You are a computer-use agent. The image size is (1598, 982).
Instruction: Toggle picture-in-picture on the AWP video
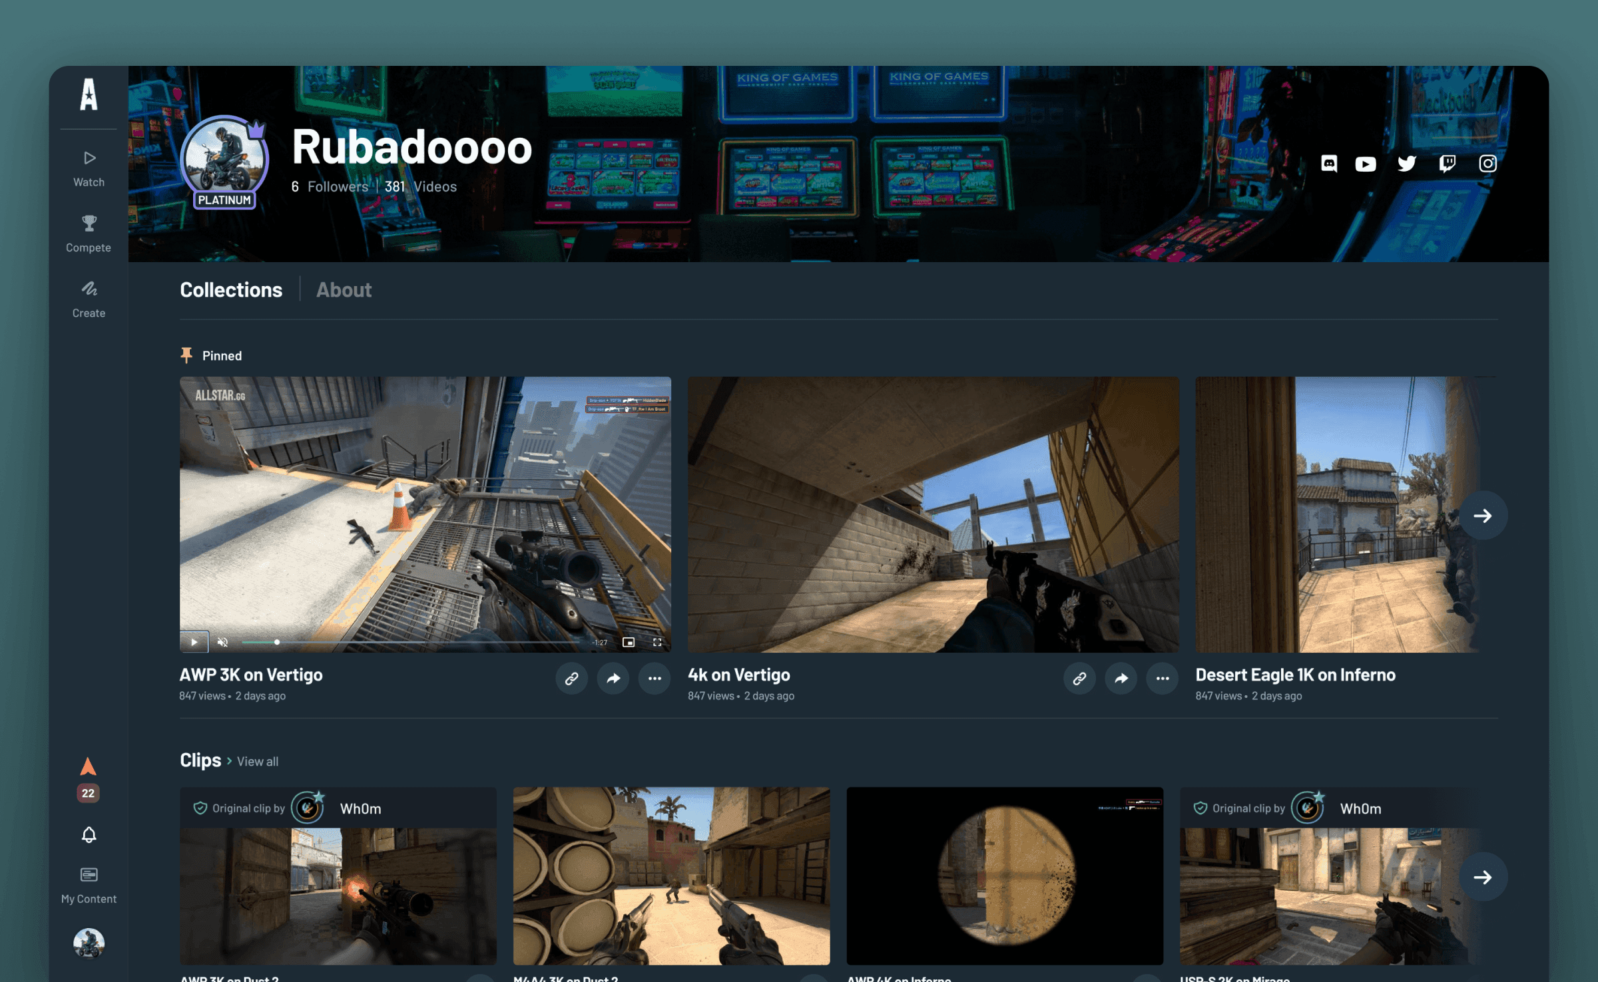(628, 642)
